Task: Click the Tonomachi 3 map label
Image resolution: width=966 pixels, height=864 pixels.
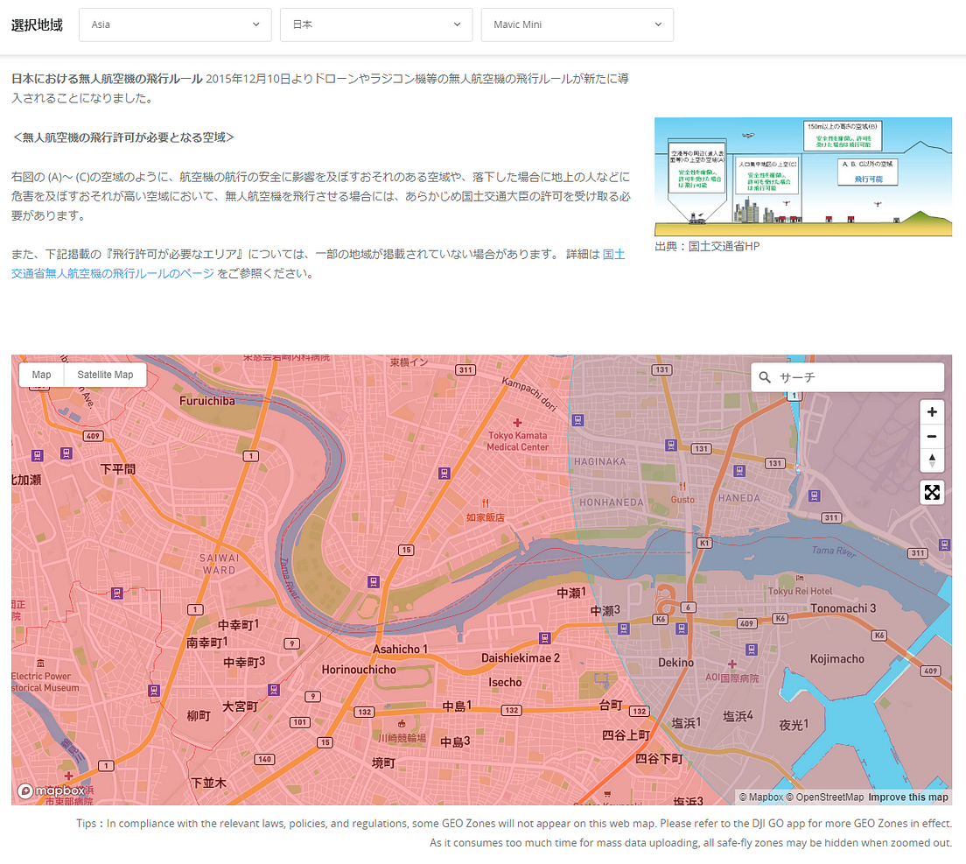Action: [x=843, y=608]
